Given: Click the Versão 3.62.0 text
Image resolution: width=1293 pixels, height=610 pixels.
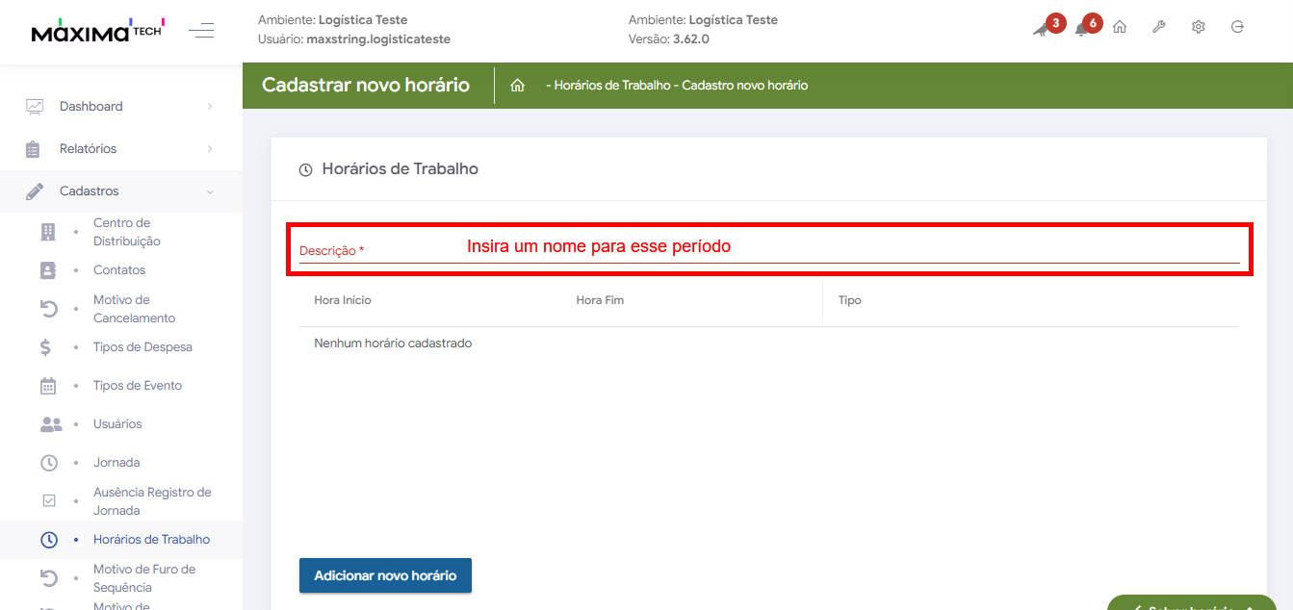Looking at the screenshot, I should [669, 39].
